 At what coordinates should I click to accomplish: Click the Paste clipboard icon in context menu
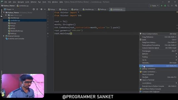[140, 40]
